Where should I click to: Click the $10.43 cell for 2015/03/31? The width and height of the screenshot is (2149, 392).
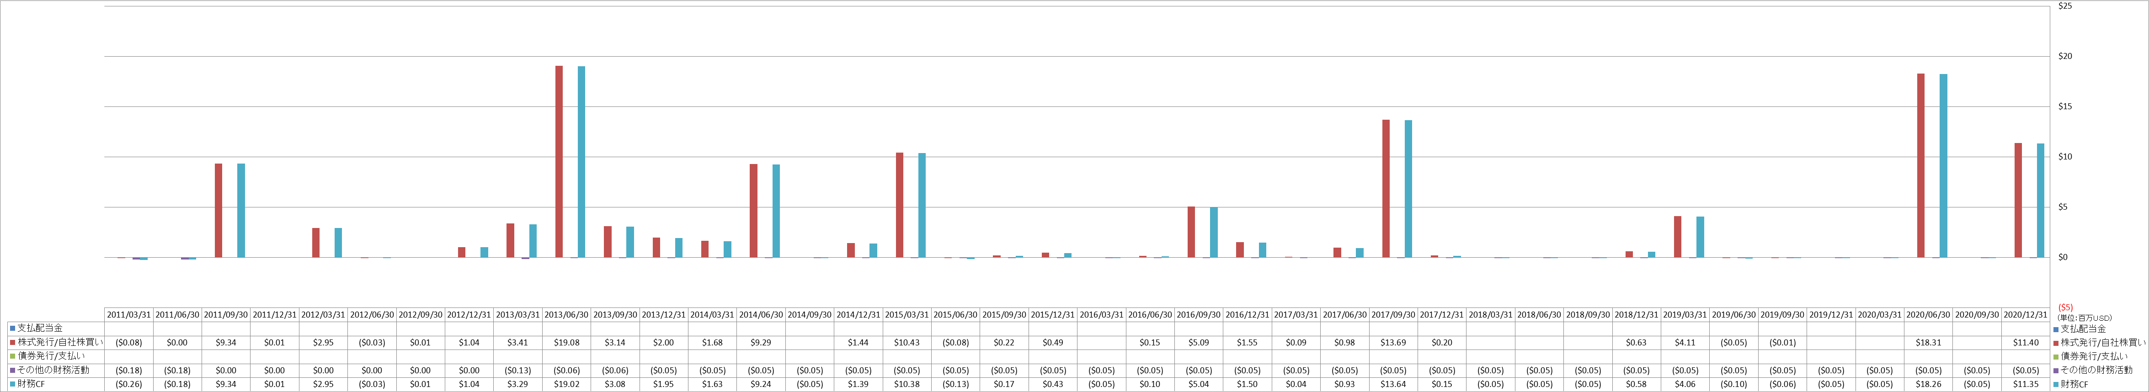coord(907,343)
